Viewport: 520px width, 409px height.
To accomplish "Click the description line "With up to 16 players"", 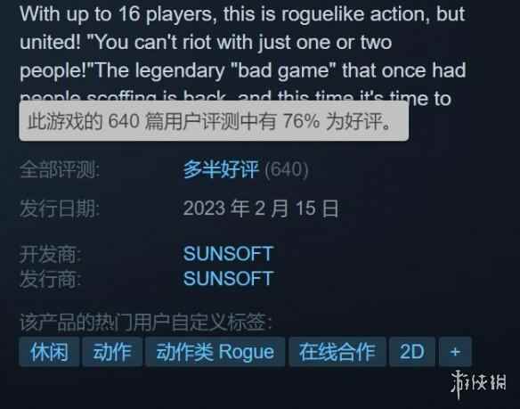I will pyautogui.click(x=242, y=14).
